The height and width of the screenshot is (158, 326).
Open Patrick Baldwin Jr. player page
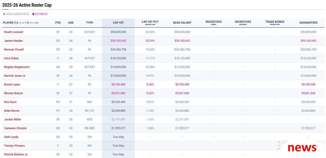pyautogui.click(x=16, y=154)
